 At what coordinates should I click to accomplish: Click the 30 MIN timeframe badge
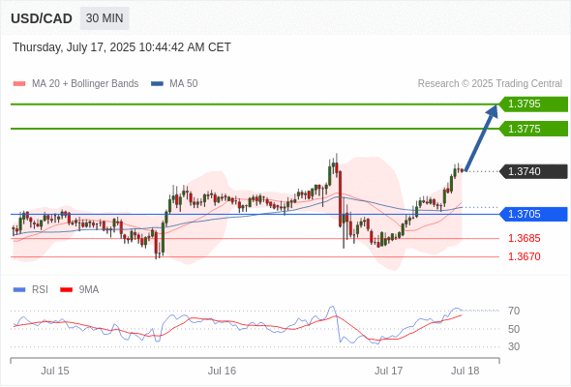point(105,18)
